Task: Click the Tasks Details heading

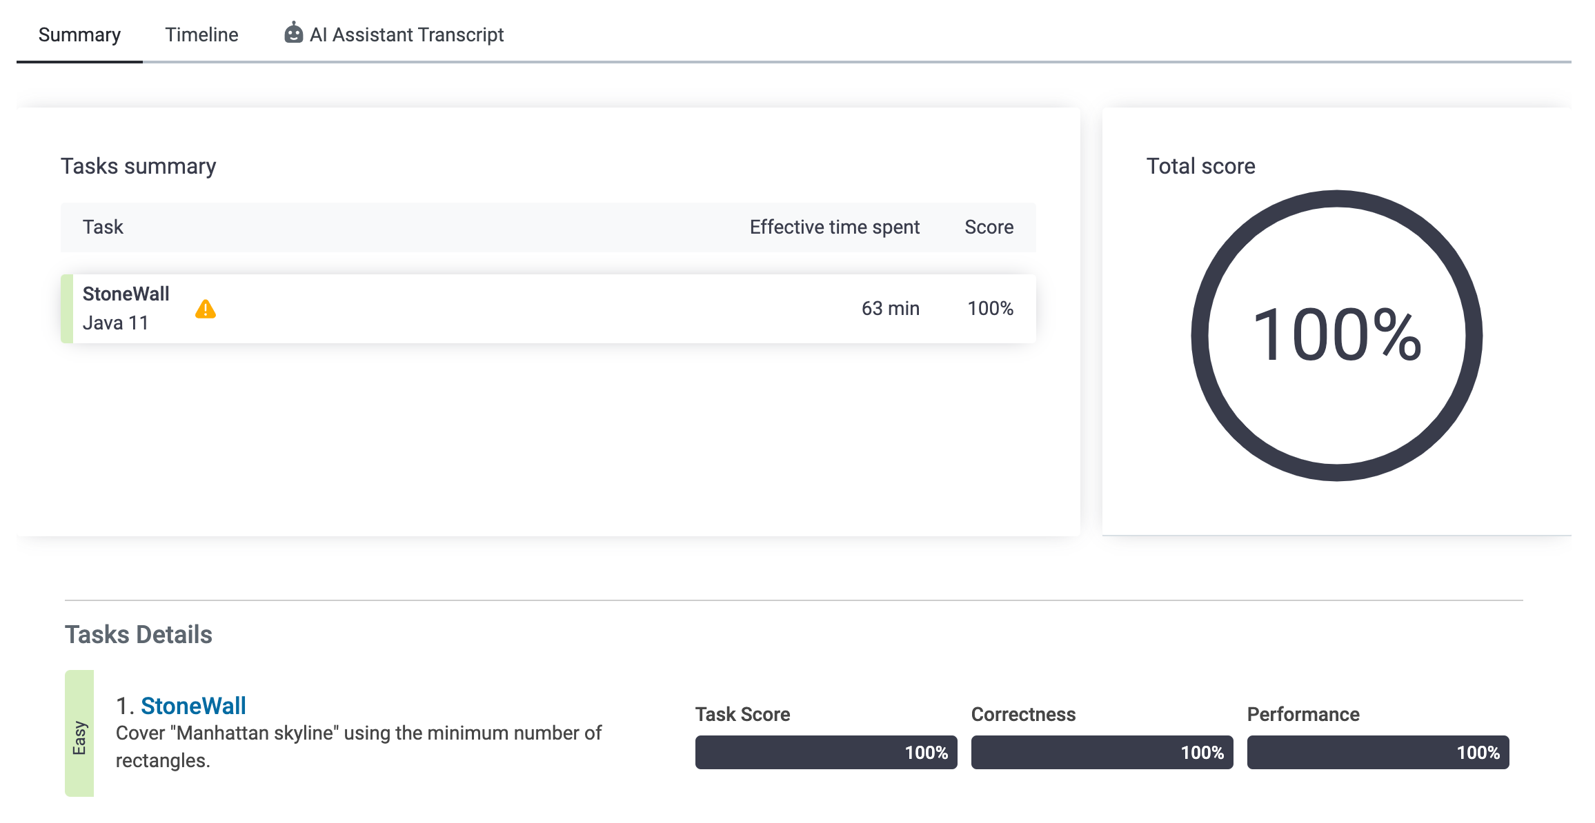Action: tap(139, 635)
